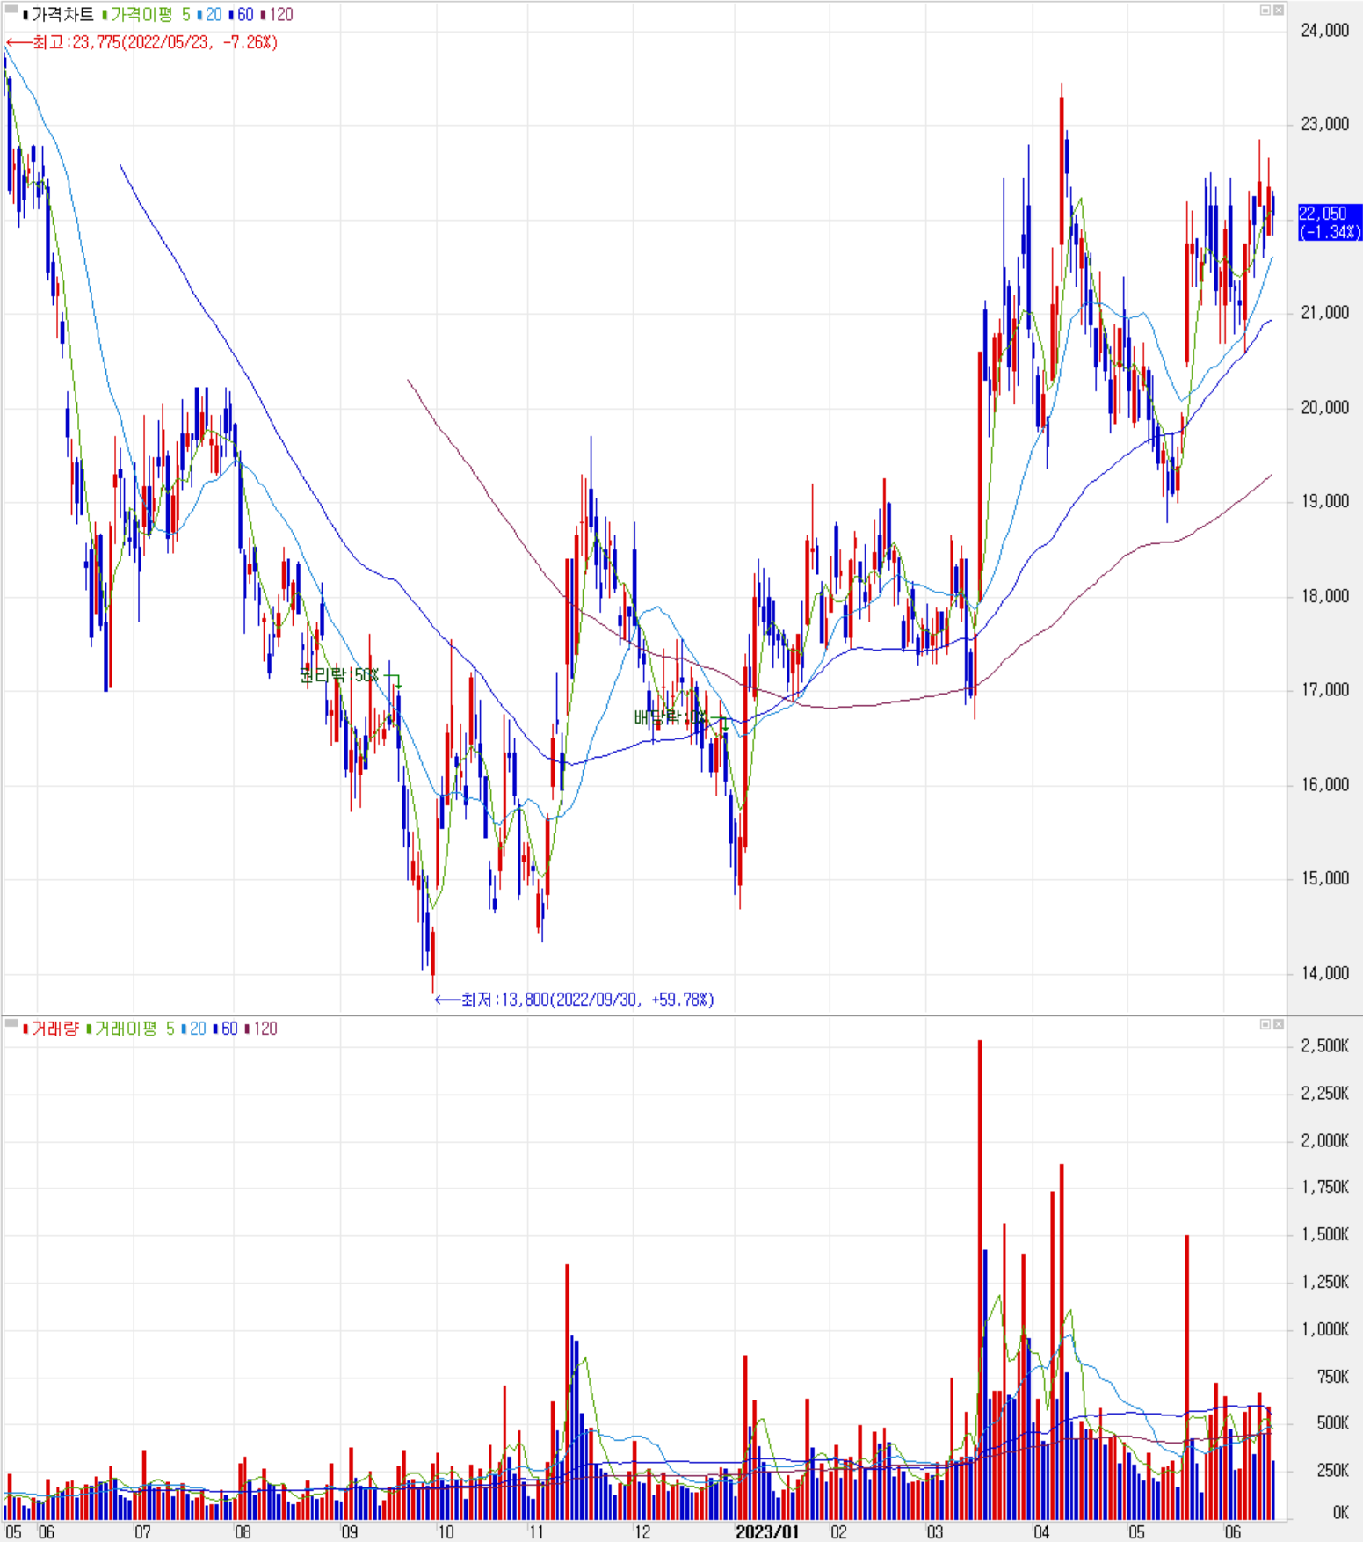1363x1542 pixels.
Task: Click the 1,250K volume axis label
Action: (1324, 1283)
